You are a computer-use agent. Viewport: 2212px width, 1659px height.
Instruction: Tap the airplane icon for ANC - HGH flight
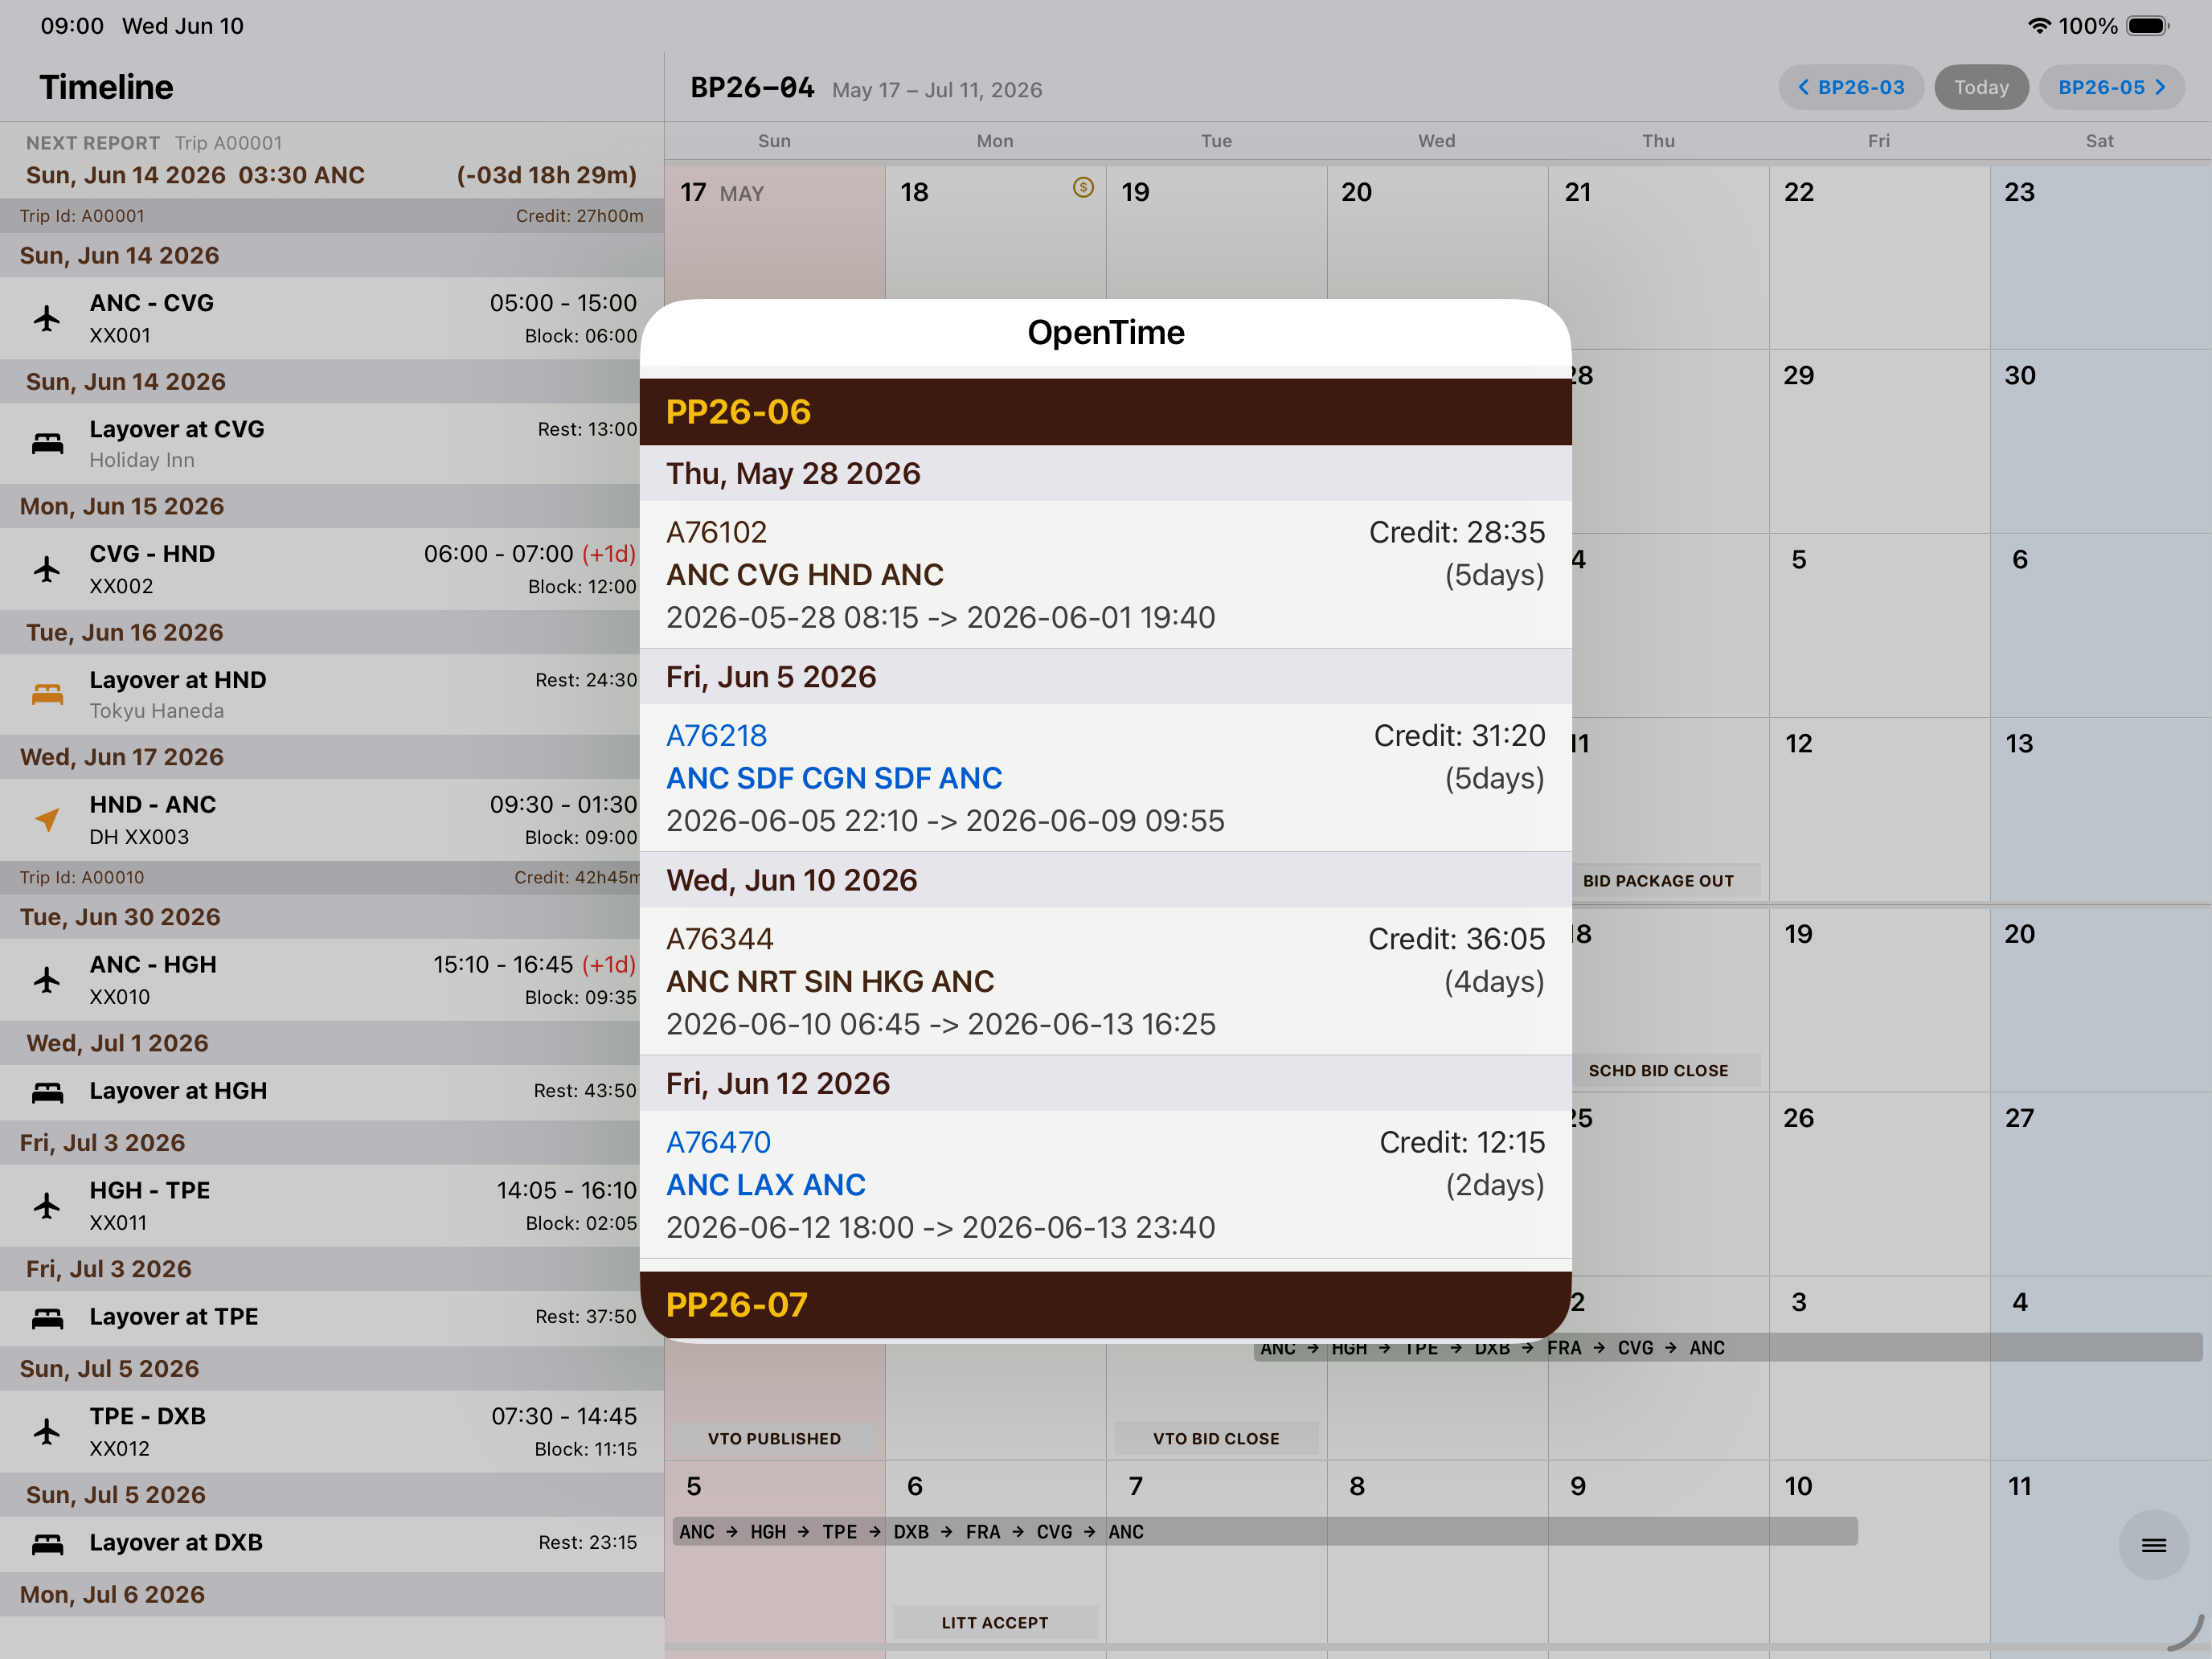(x=47, y=979)
